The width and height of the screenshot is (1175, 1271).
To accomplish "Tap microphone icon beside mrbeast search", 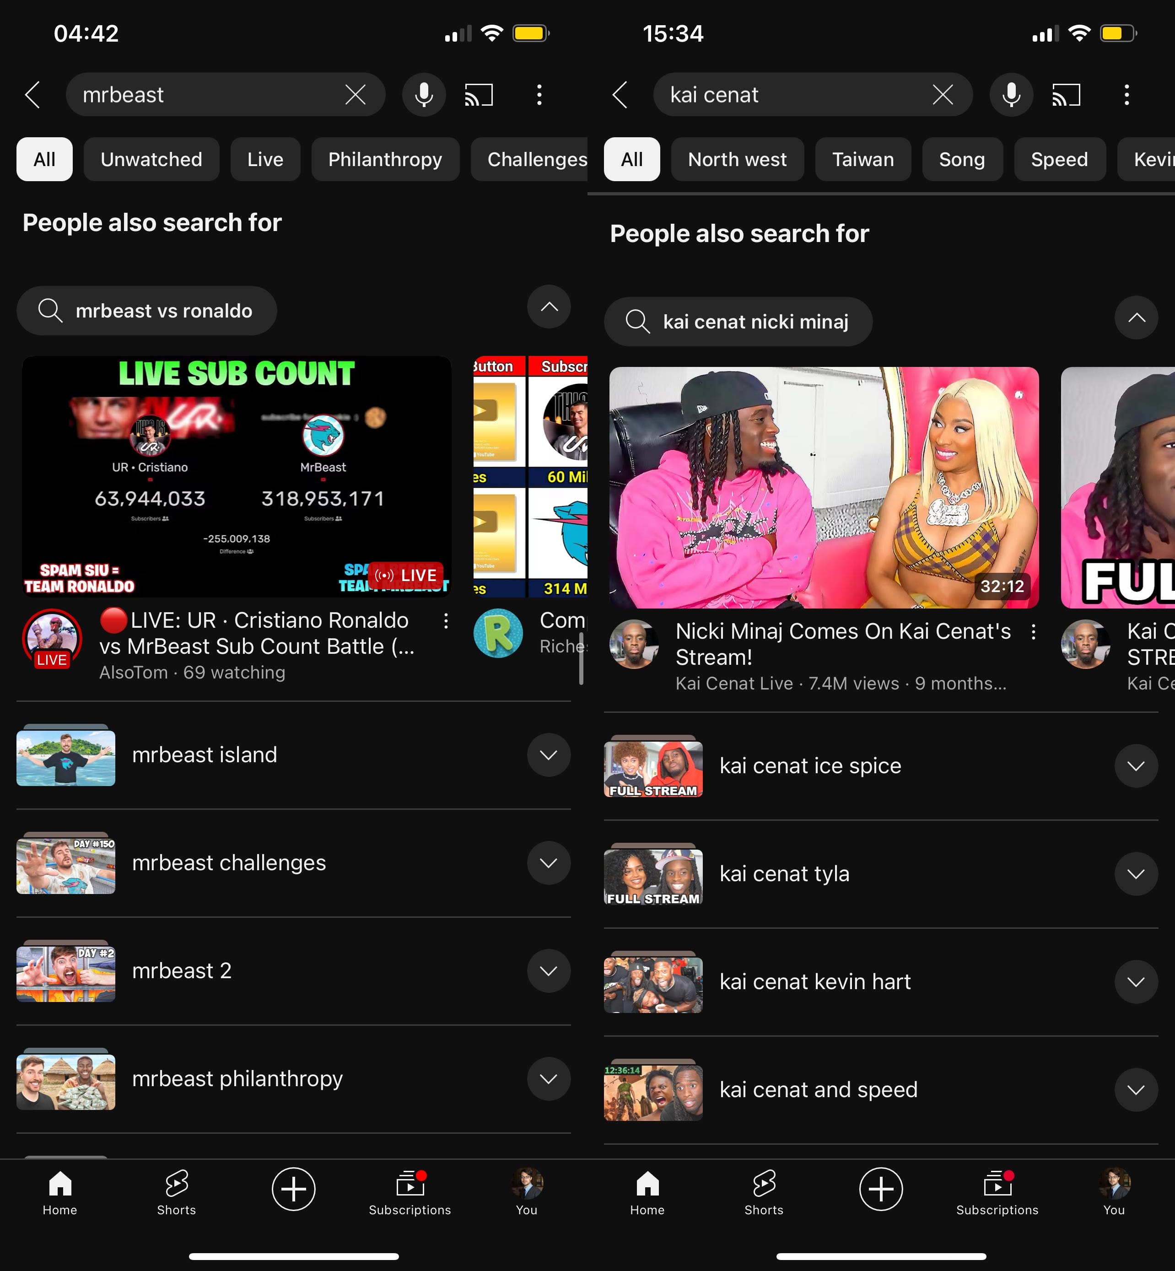I will pyautogui.click(x=424, y=95).
